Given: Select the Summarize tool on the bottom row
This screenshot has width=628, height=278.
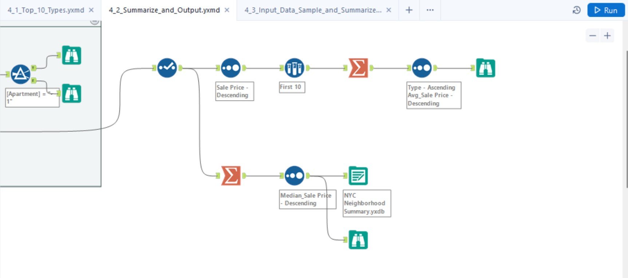Looking at the screenshot, I should click(231, 176).
